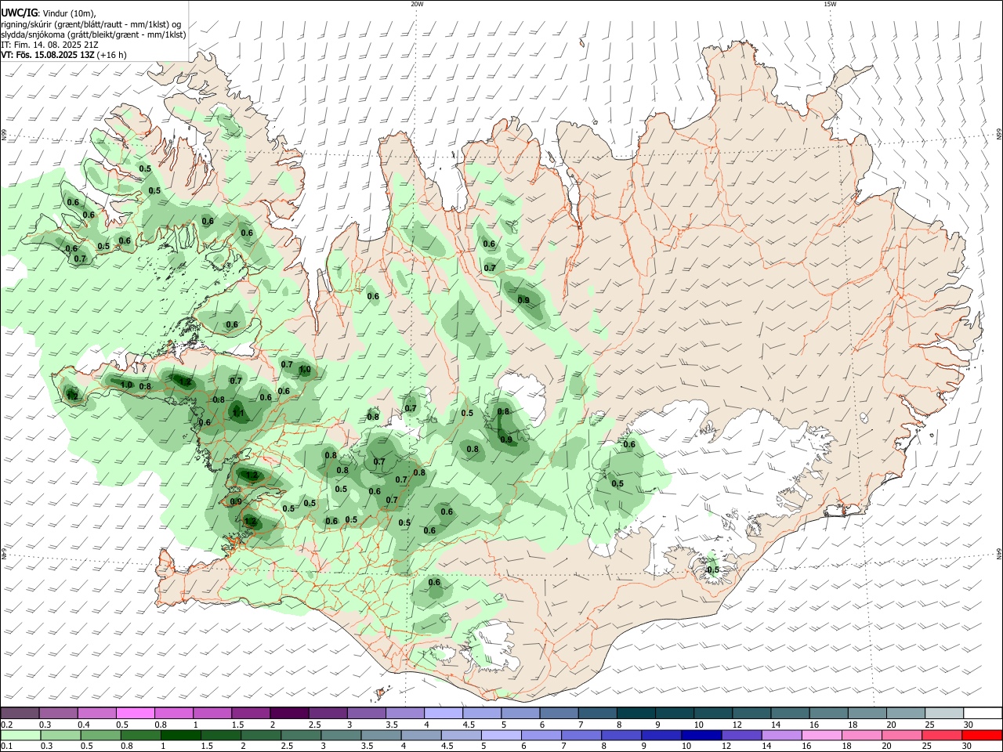The image size is (1003, 752).
Task: Pick the 1 darkest green swatch in the lower legend
Action: tap(180, 735)
